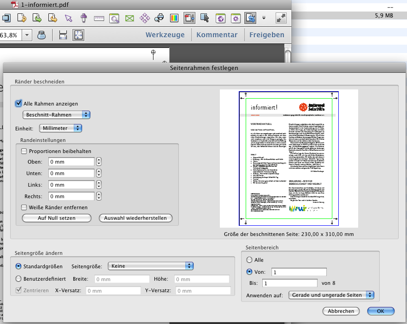Screen dimensions: 407x324
Task: Click the Unten margin stepper
Action: (x=99, y=173)
